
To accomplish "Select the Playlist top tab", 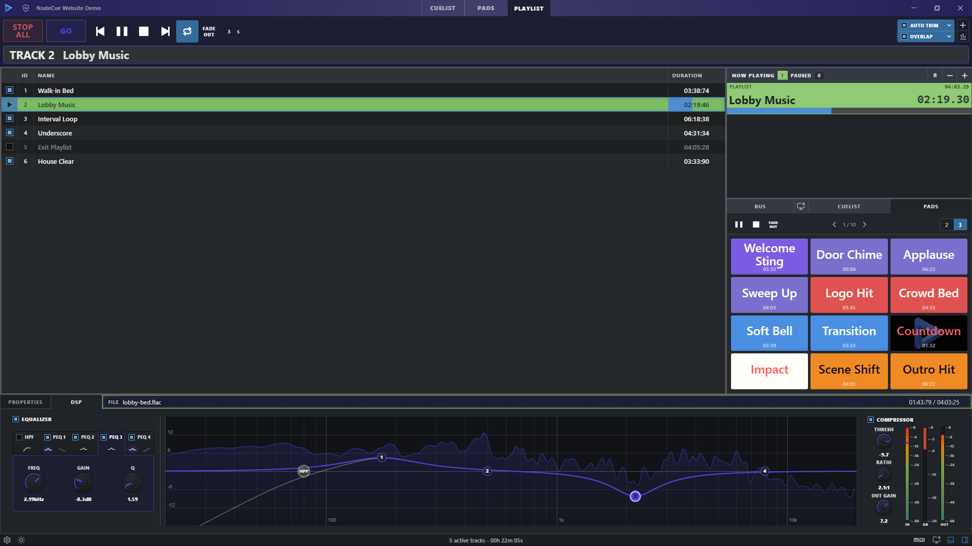I will pos(529,8).
